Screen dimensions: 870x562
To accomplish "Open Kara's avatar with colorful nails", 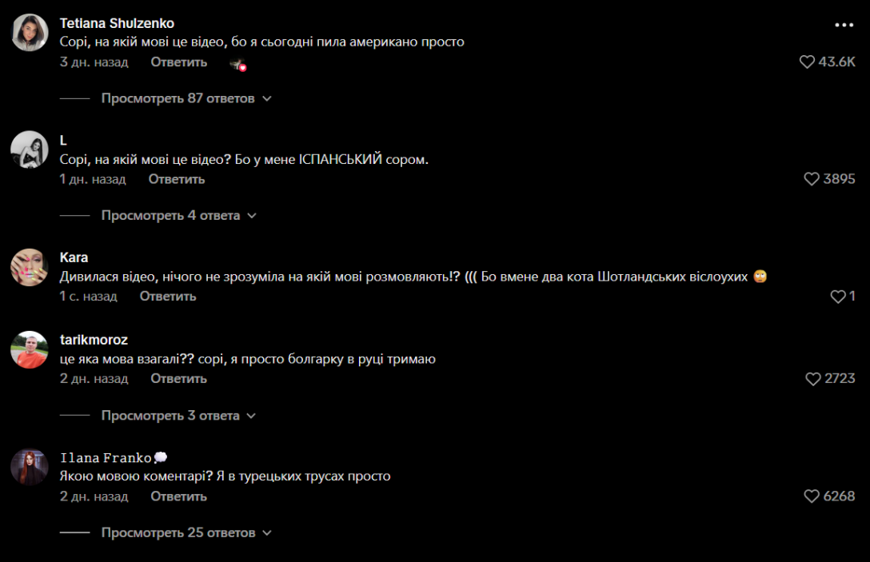I will [x=30, y=267].
